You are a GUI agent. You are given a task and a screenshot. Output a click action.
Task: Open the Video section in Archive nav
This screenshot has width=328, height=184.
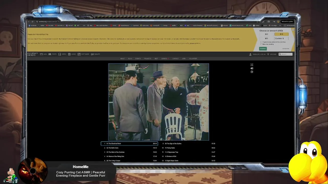point(62,54)
